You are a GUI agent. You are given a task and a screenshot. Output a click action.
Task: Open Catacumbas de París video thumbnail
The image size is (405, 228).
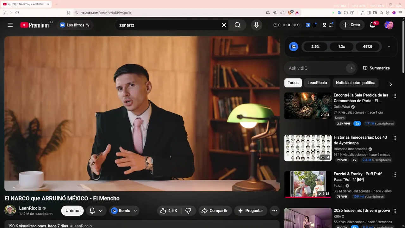pos(308,106)
